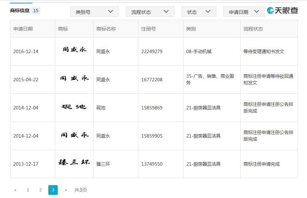Click registration number 13749550
The width and height of the screenshot is (307, 198).
point(152,164)
